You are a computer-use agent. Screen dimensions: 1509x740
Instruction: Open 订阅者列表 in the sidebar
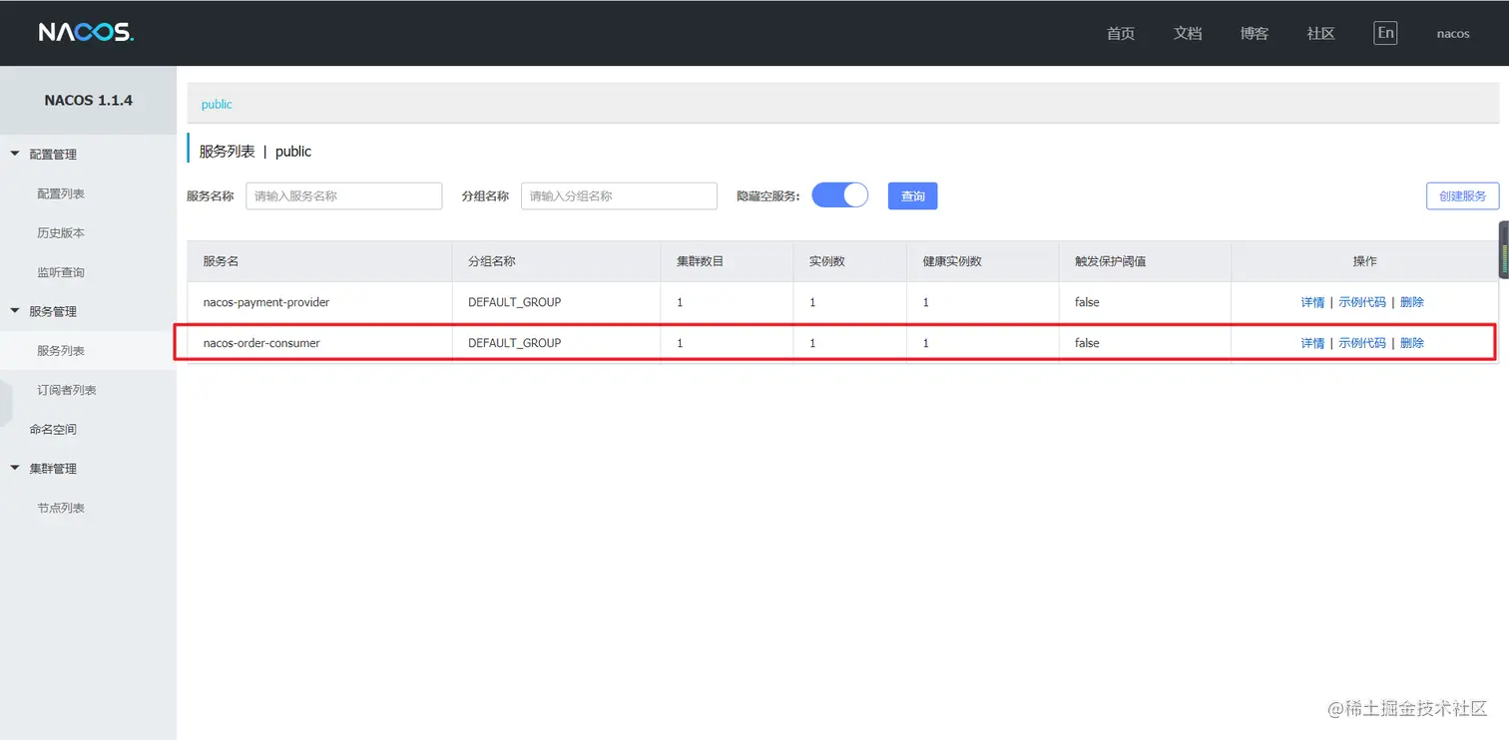pyautogui.click(x=67, y=390)
